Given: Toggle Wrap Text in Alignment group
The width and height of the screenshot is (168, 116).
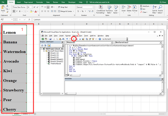Looking at the screenshot, I should click(x=63, y=7).
